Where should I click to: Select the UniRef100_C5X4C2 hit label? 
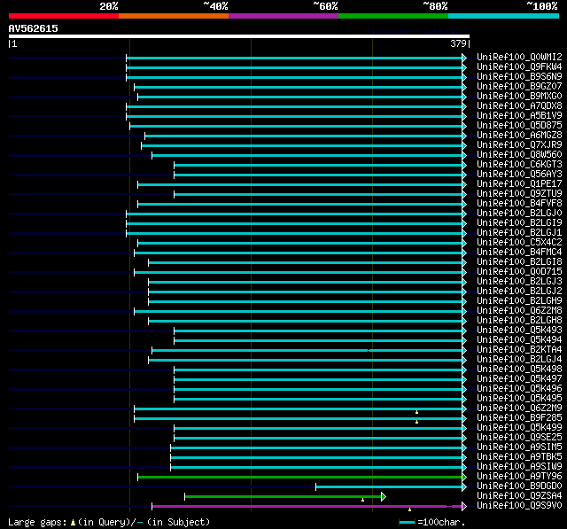pos(519,243)
